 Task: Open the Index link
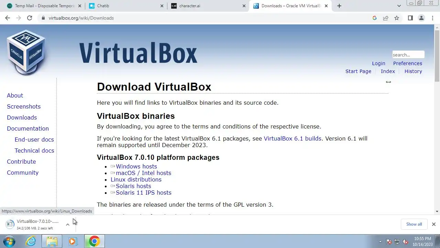(x=388, y=71)
